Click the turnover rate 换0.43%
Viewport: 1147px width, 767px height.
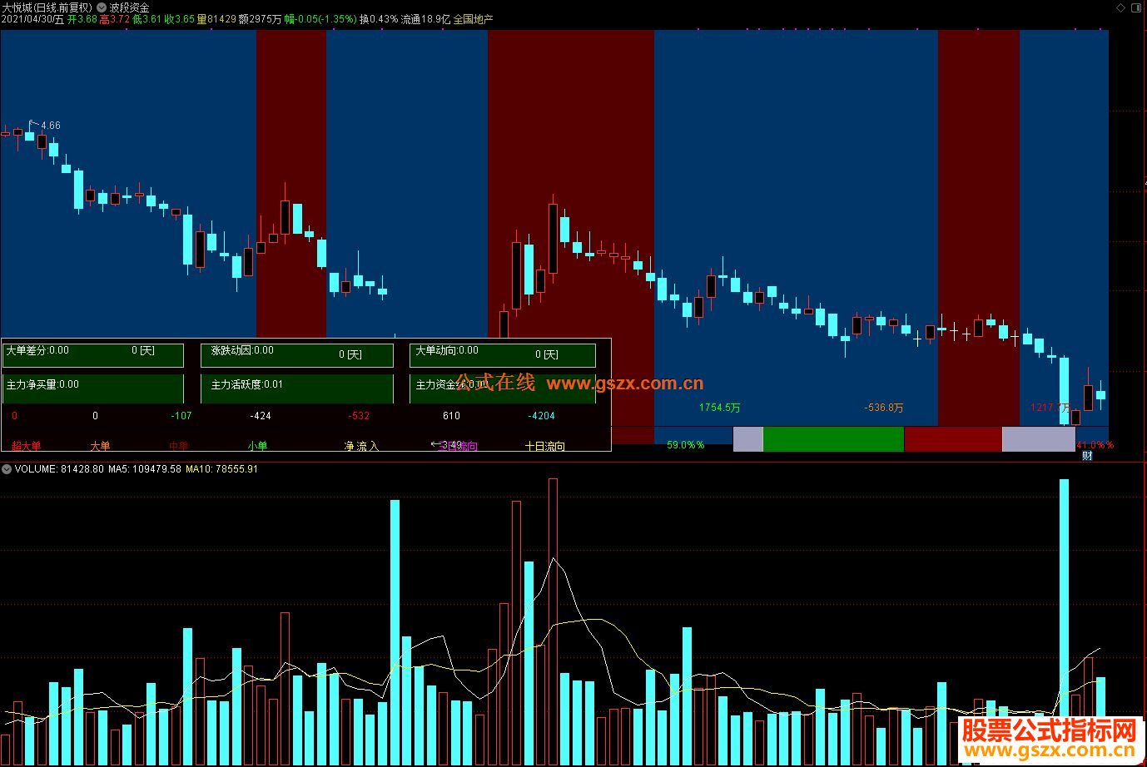tap(379, 19)
